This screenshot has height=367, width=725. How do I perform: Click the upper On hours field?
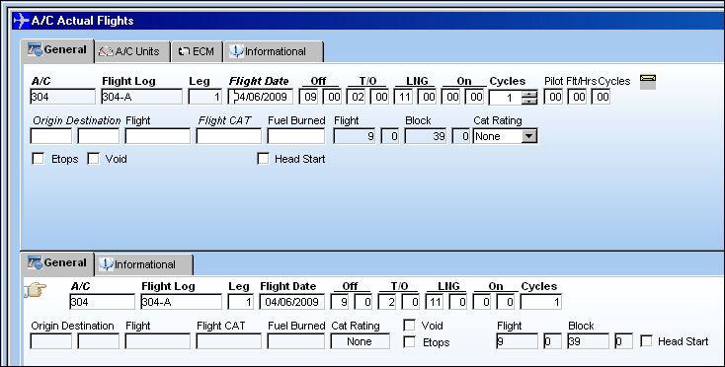pos(450,97)
